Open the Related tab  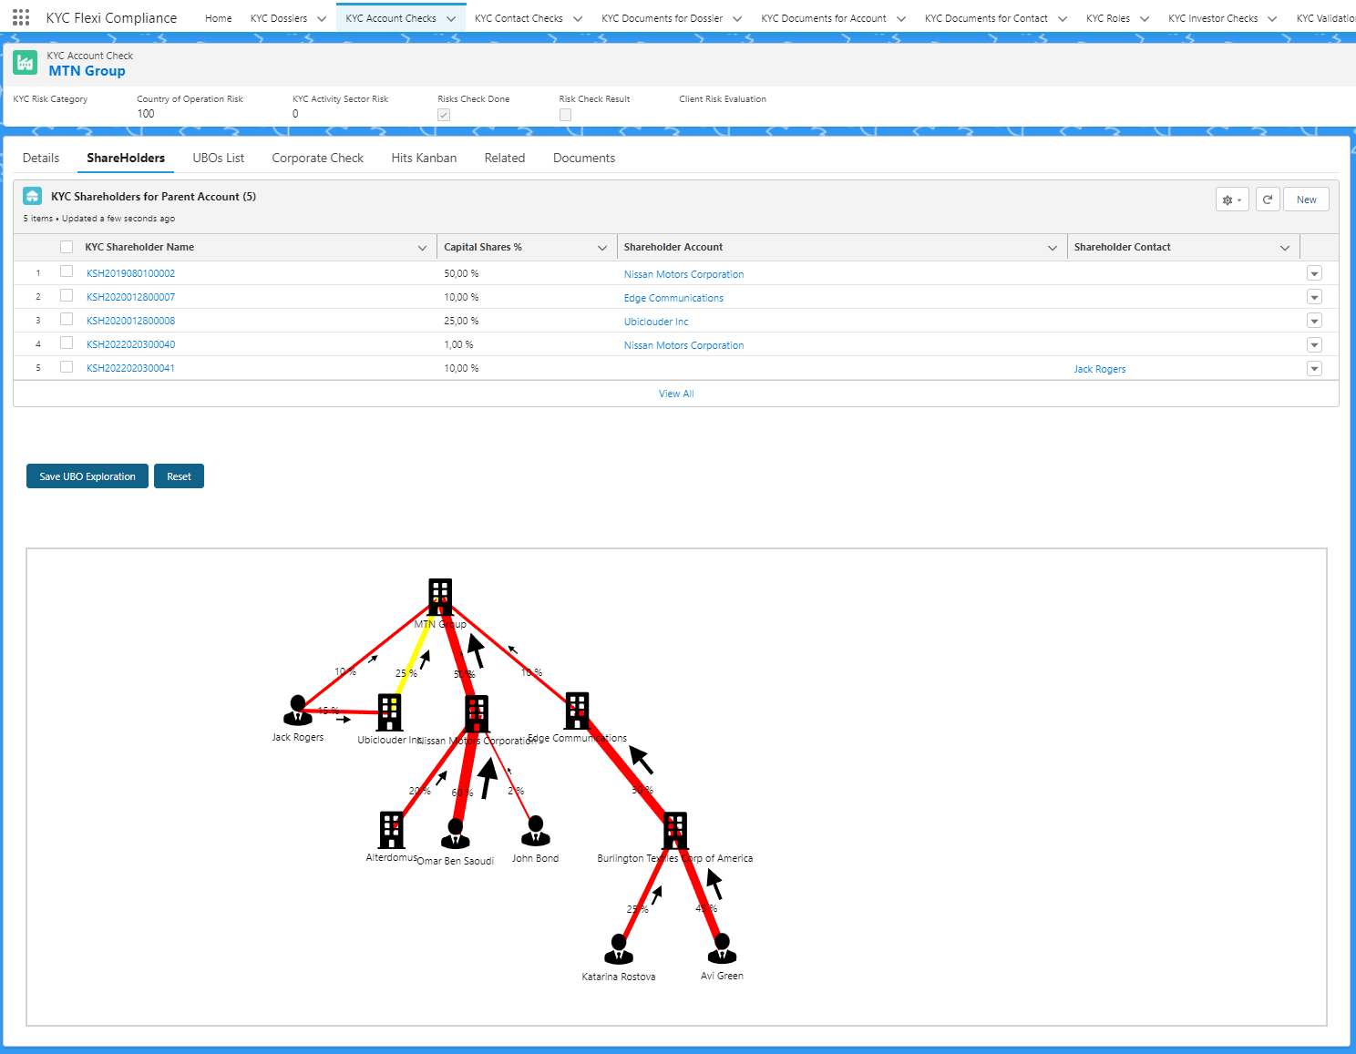point(505,158)
